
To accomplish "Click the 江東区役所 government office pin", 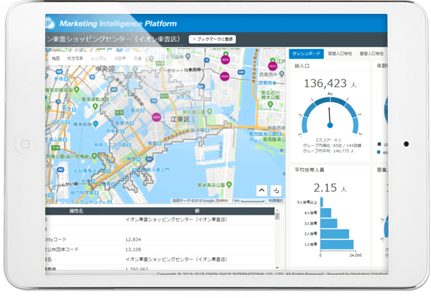I will click(x=188, y=57).
